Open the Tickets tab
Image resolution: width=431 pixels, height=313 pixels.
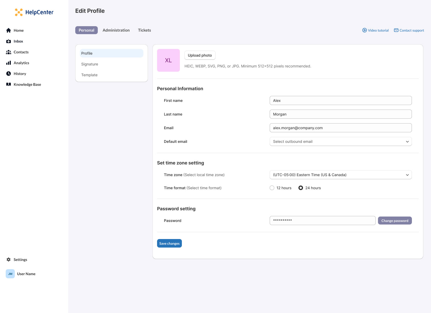tap(144, 30)
